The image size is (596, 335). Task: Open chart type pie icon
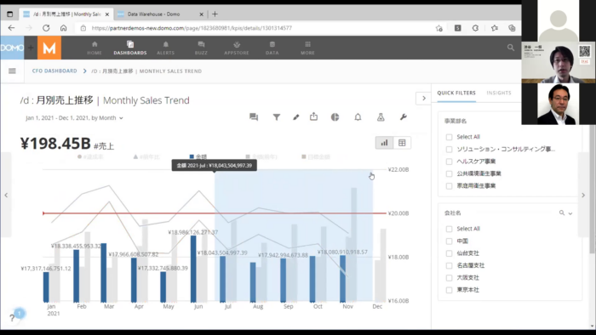click(335, 117)
